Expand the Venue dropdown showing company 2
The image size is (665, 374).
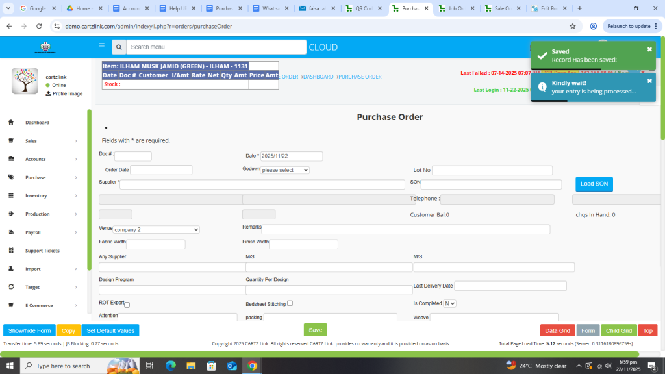156,229
